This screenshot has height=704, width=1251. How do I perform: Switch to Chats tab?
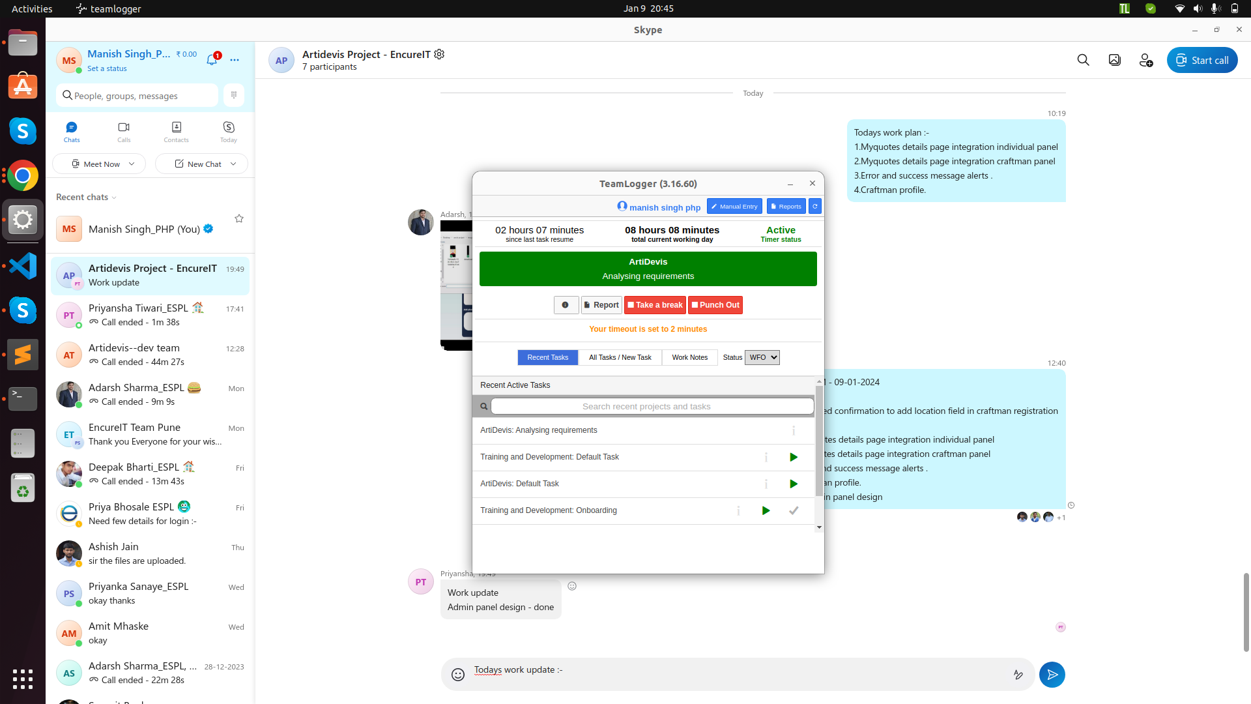tap(72, 131)
